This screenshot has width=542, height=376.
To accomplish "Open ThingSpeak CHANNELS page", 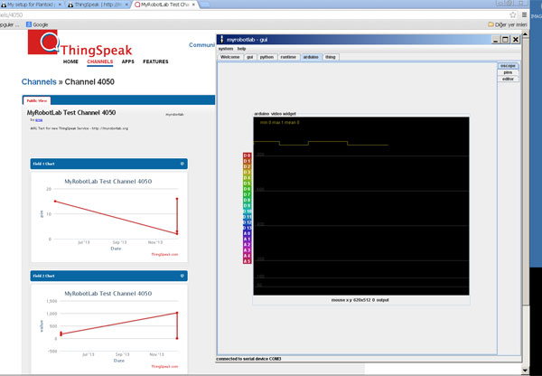I will click(100, 61).
